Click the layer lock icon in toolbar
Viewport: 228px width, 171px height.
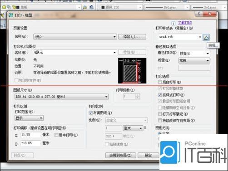[14, 7]
